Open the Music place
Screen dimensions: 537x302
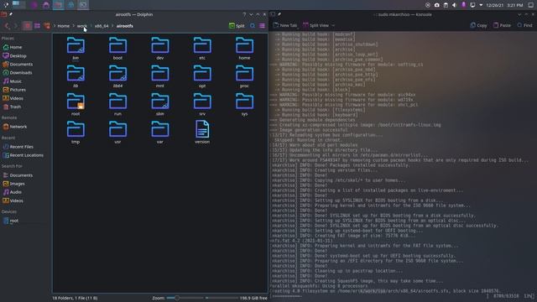click(12, 81)
